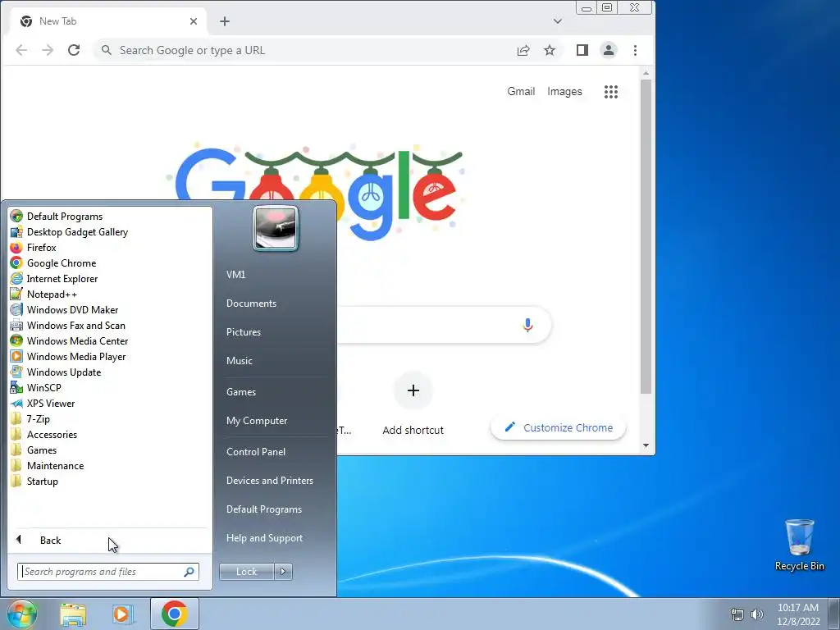Open Pictures from the Start menu
The height and width of the screenshot is (630, 840).
coord(243,332)
